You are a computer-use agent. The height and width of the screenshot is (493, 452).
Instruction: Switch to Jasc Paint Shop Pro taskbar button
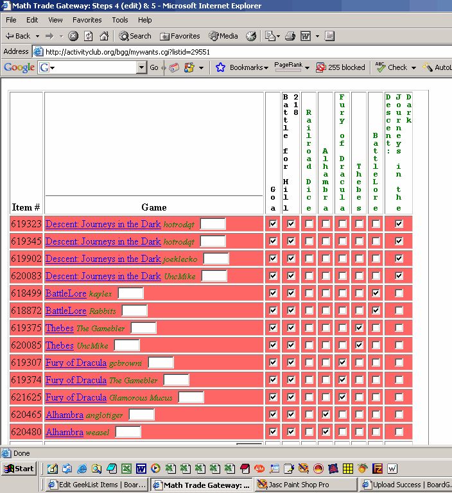[306, 485]
